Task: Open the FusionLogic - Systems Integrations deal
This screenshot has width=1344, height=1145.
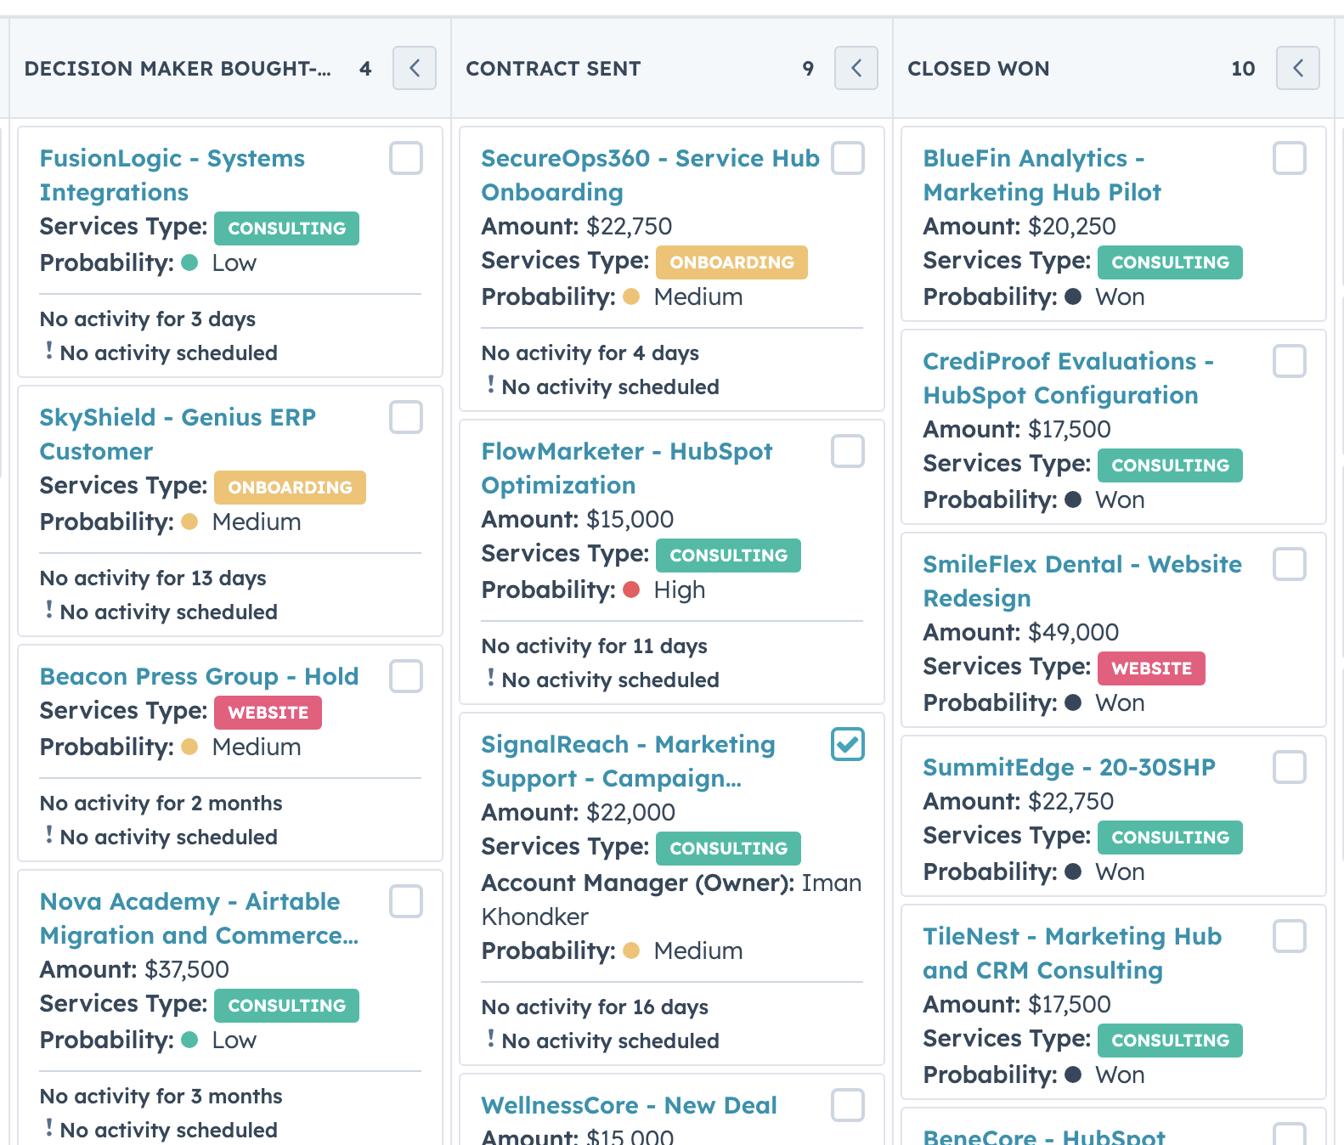Action: coord(172,175)
